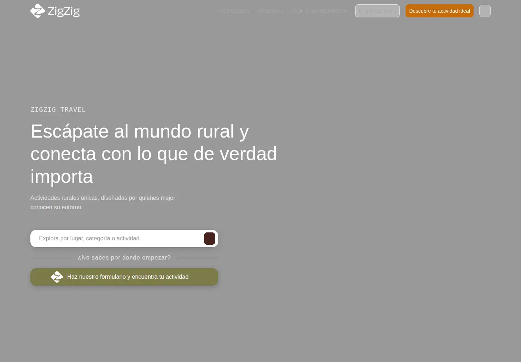Click the heading Escápate al mundo rural
This screenshot has width=521, height=362.
point(154,153)
